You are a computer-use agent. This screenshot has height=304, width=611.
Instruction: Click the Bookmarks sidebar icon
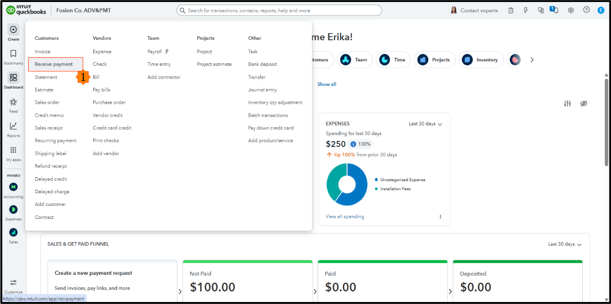click(13, 54)
